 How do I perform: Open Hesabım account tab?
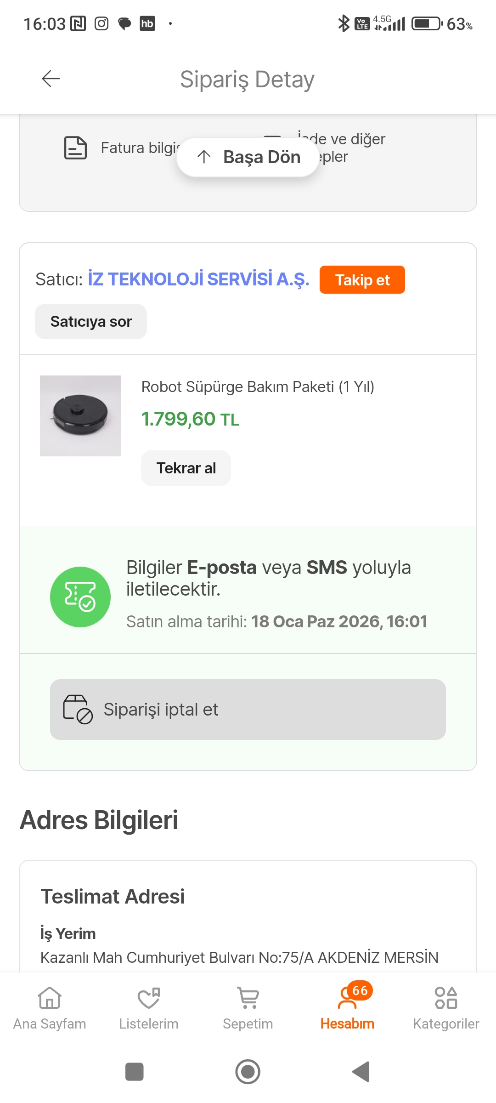(x=347, y=1007)
